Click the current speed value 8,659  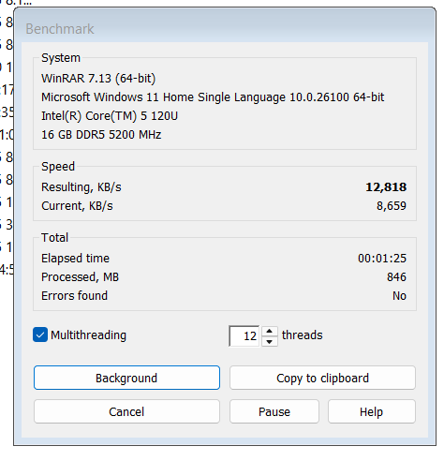392,206
